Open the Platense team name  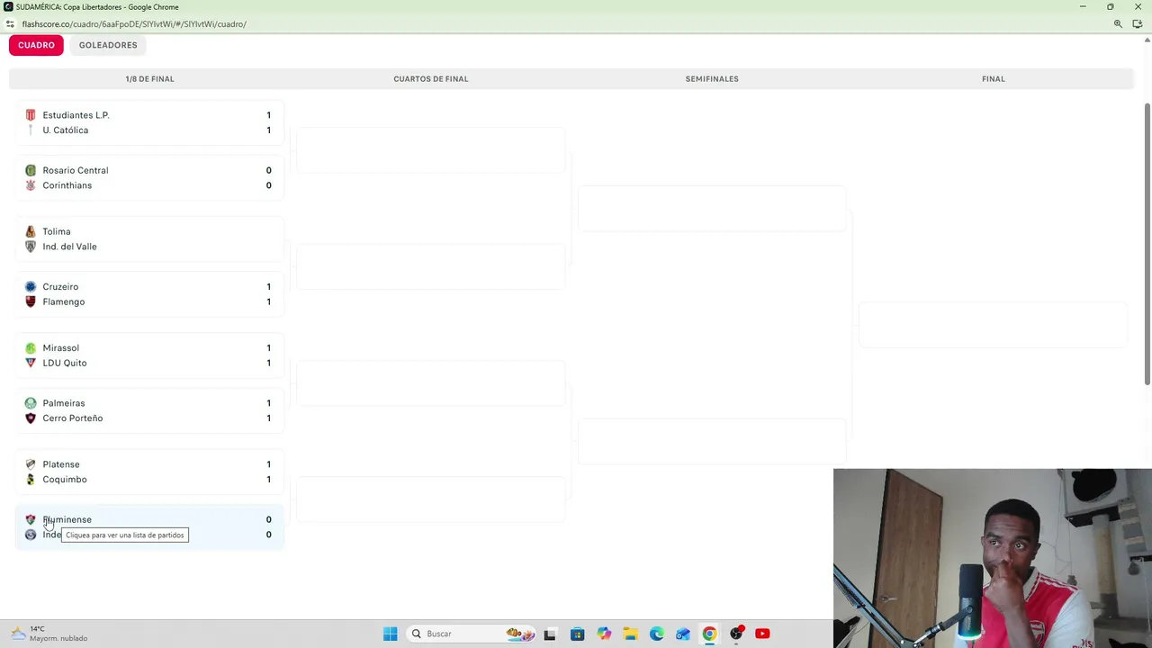pos(61,464)
